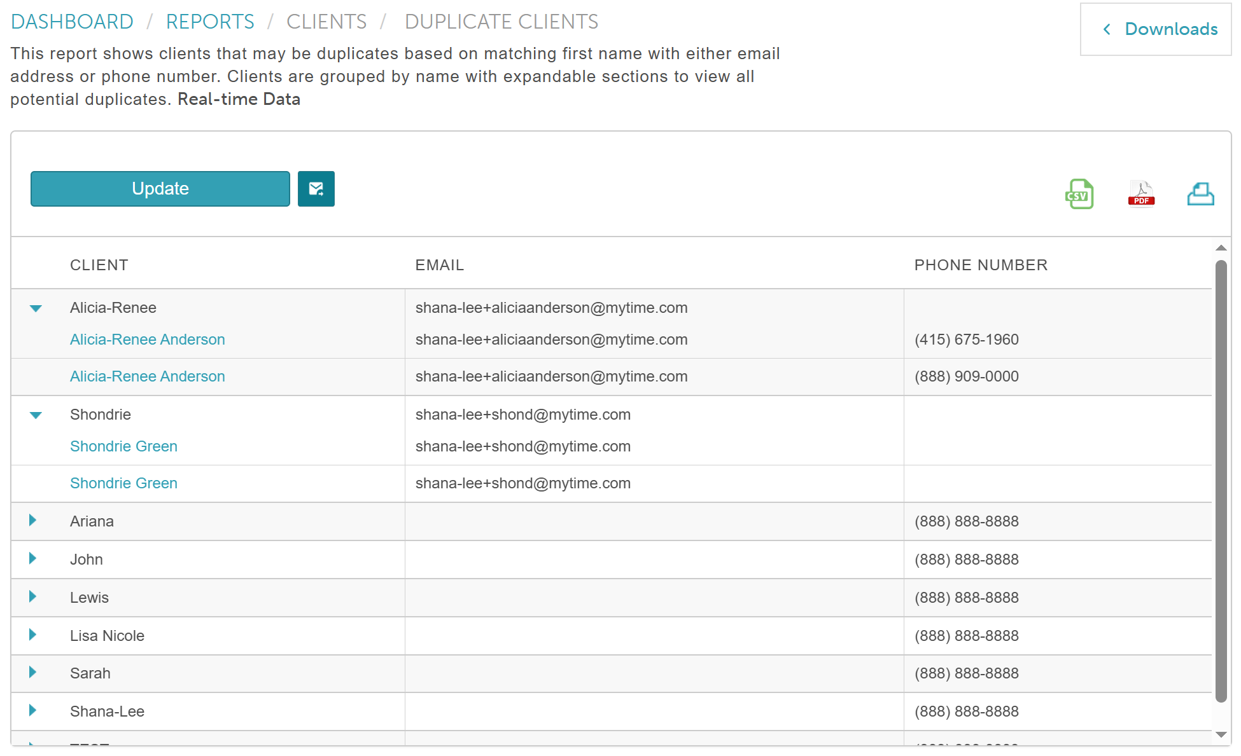Expand the John duplicate group
This screenshot has width=1241, height=756.
(32, 559)
